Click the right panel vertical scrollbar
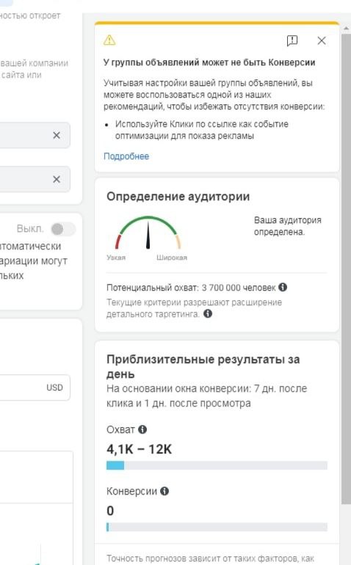 click(x=347, y=270)
